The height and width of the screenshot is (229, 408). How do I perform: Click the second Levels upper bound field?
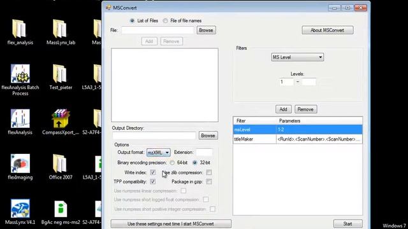(309, 82)
